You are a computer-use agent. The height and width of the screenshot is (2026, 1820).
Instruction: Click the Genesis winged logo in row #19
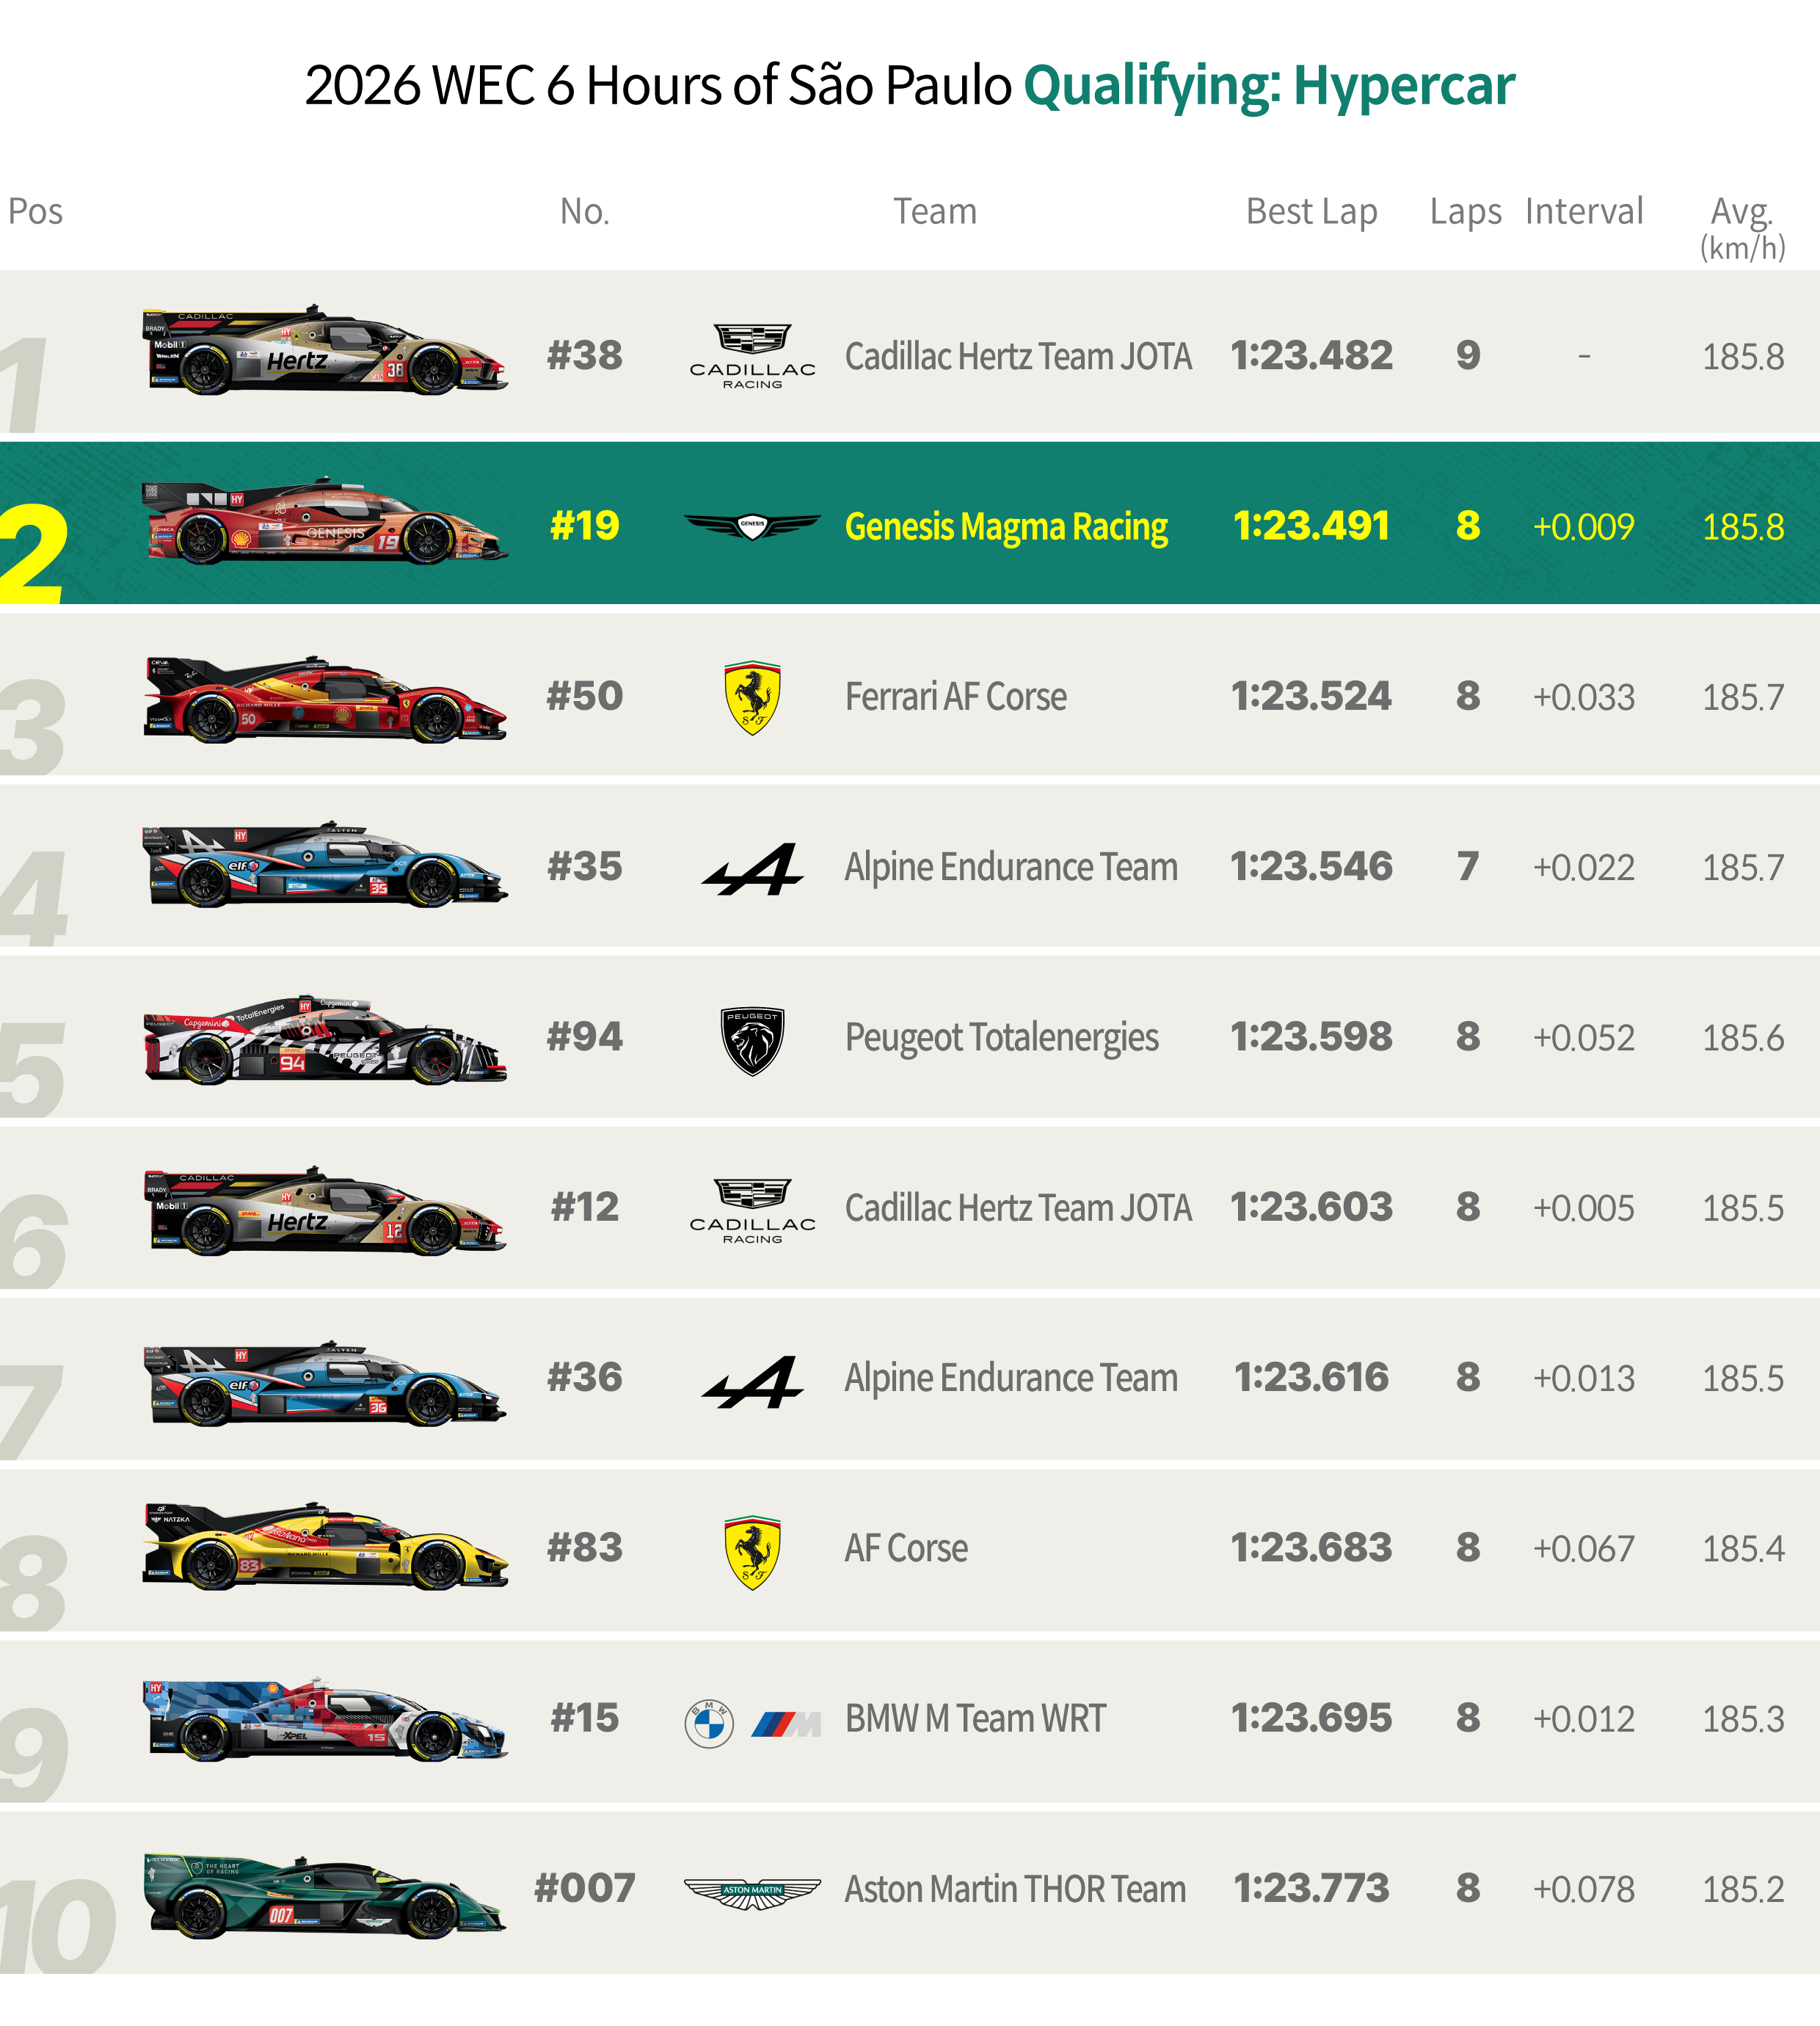(x=752, y=526)
